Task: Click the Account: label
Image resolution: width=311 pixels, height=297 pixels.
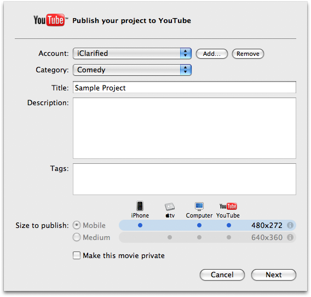Action: [x=54, y=53]
